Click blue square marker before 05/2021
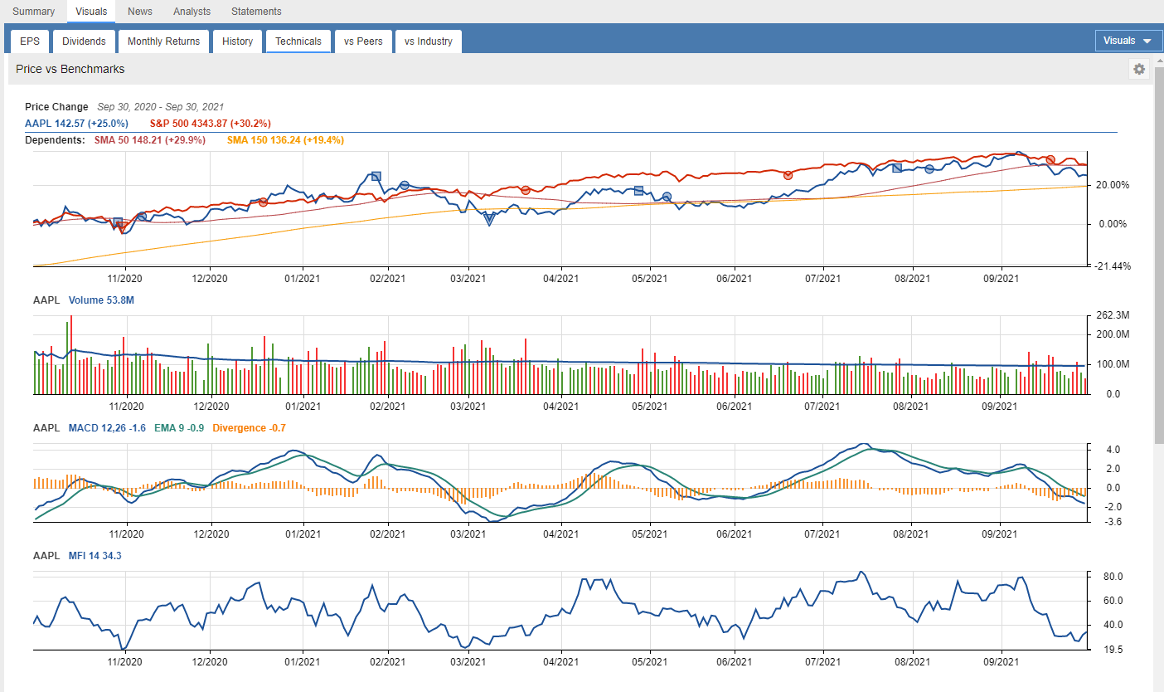Viewport: 1164px width, 692px height. coord(638,191)
